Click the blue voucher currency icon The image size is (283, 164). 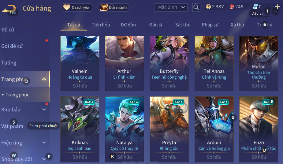pyautogui.click(x=255, y=7)
